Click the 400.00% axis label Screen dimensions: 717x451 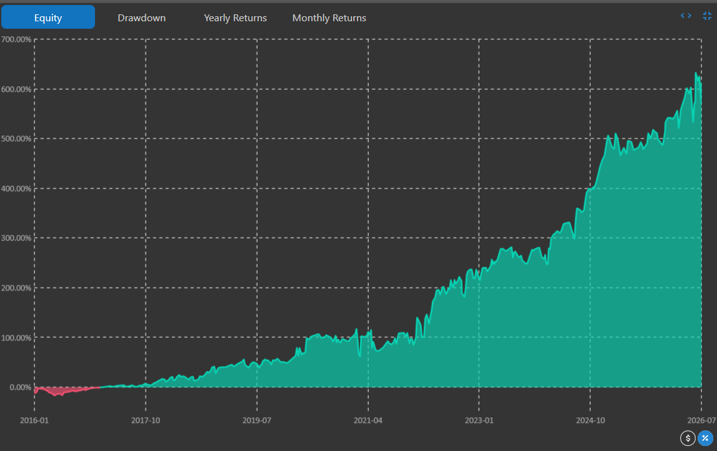[16, 188]
